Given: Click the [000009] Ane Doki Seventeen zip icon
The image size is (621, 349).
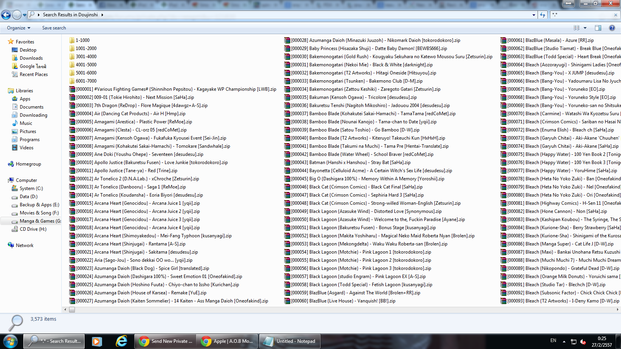Looking at the screenshot, I should pos(72,154).
